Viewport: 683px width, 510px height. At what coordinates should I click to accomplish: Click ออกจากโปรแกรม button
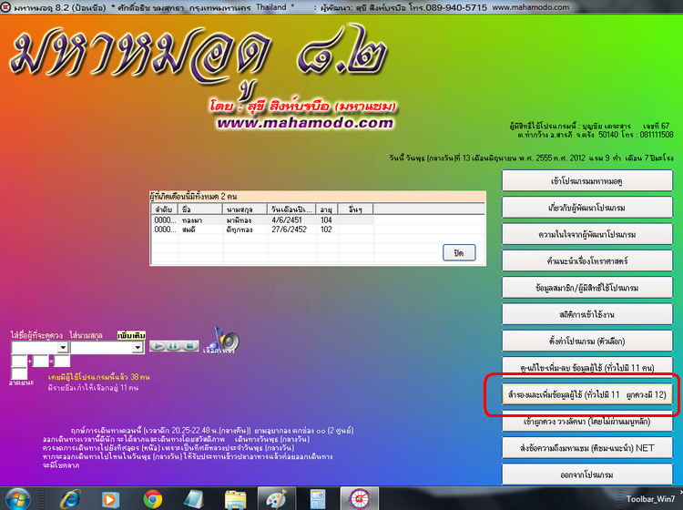click(586, 474)
